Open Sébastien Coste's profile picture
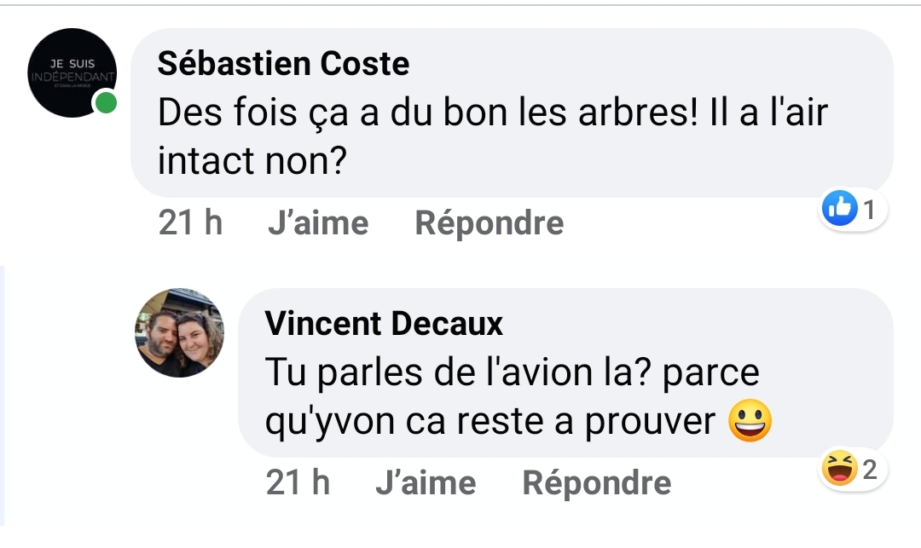 pyautogui.click(x=71, y=73)
